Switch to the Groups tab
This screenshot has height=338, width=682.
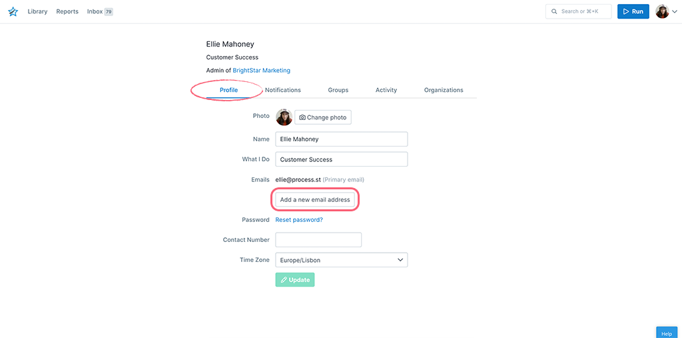[338, 90]
